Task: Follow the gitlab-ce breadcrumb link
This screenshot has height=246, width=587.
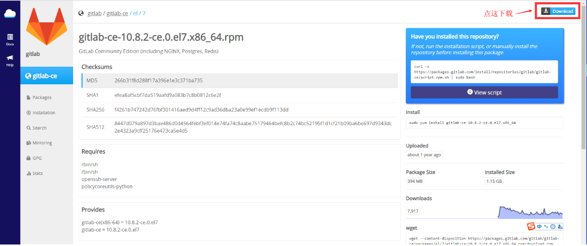Action: (x=117, y=14)
